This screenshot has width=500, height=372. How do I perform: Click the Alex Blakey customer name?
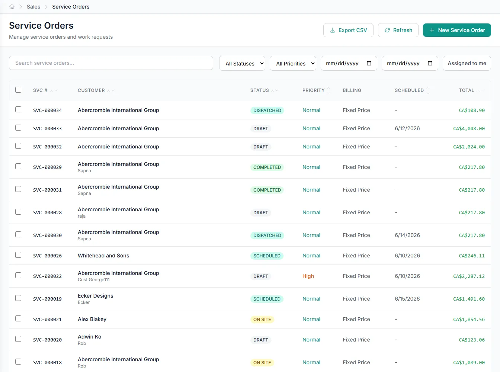coord(92,319)
